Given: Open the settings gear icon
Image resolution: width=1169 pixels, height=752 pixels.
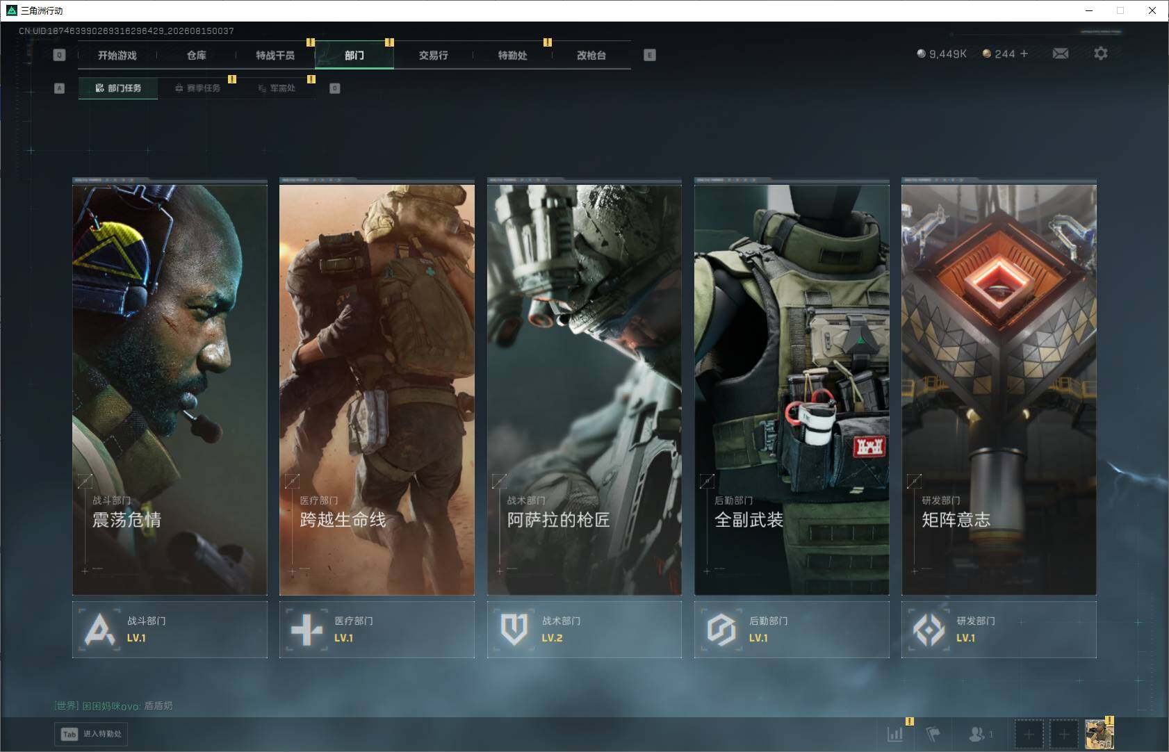Looking at the screenshot, I should point(1101,54).
